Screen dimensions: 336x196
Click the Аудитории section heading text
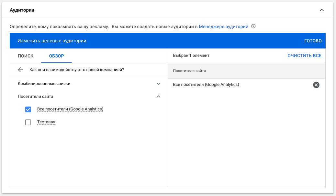click(x=22, y=10)
